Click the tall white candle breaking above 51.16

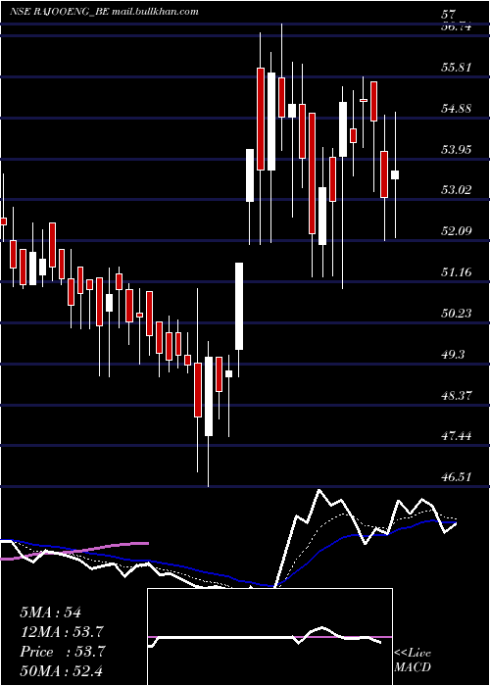coord(239,306)
